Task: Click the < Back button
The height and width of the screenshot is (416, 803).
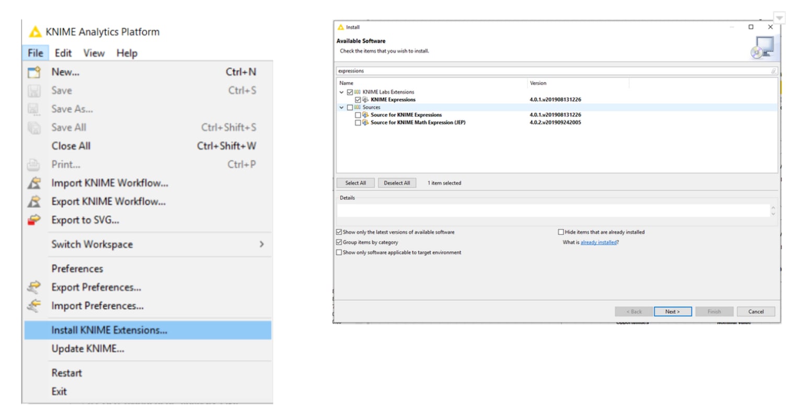Action: pos(634,312)
